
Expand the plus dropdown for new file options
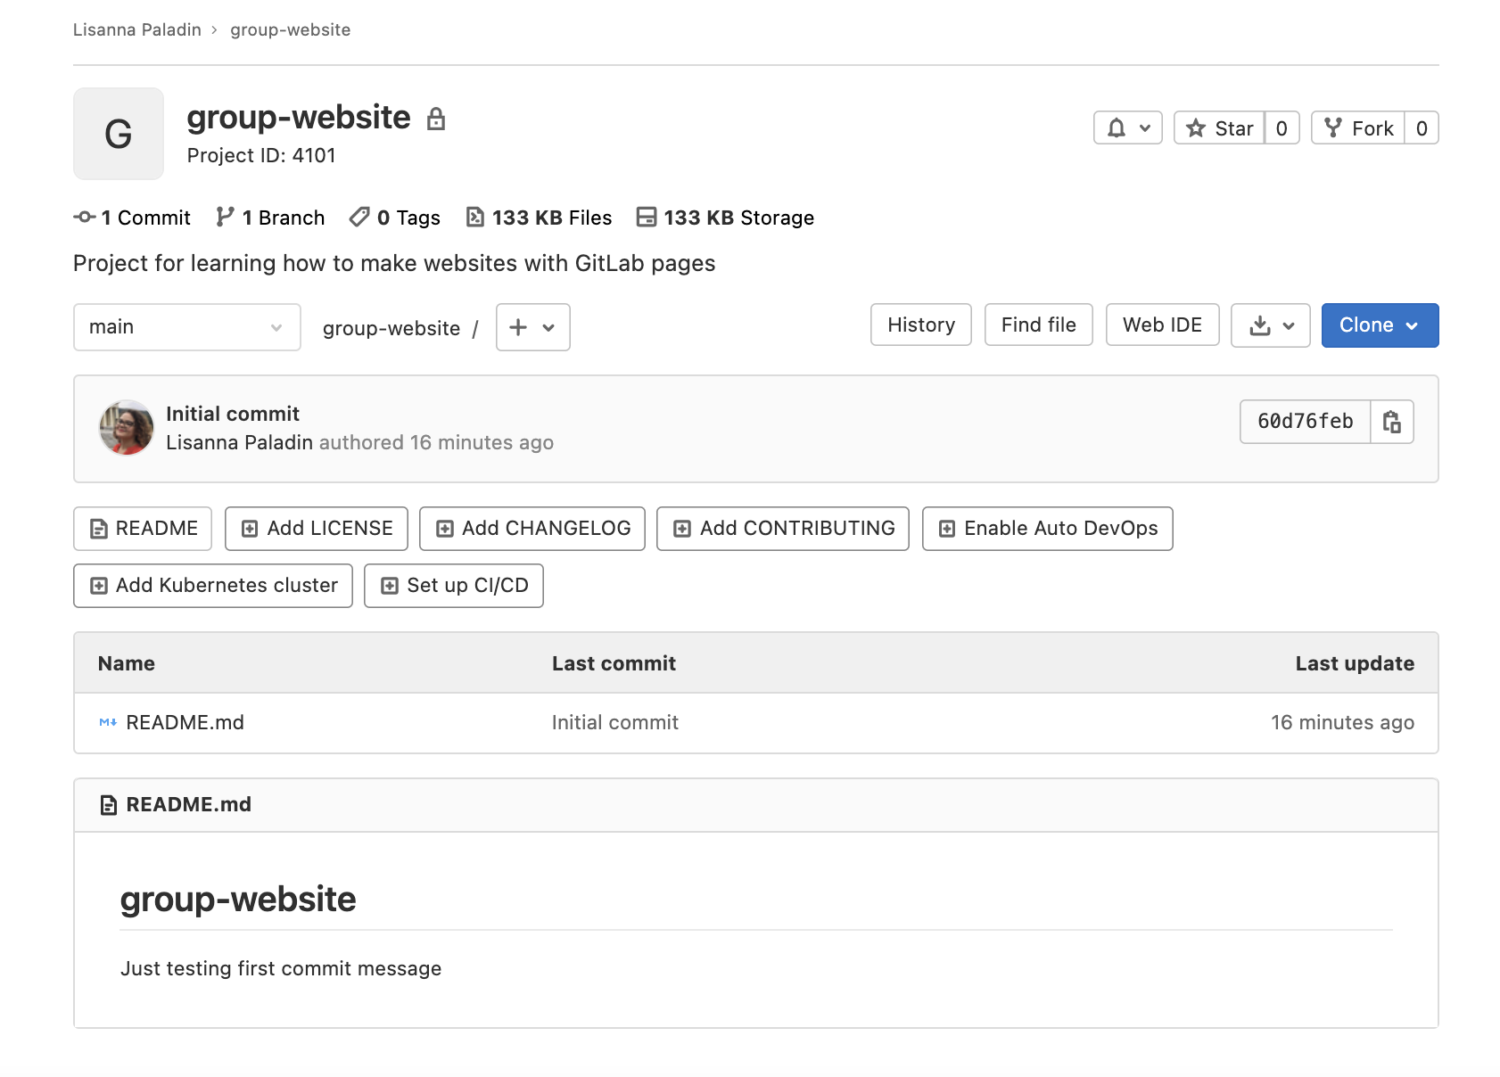[x=532, y=327]
